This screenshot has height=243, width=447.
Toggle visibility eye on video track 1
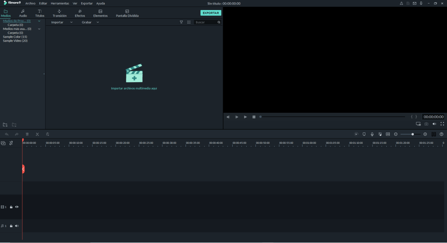point(17,207)
